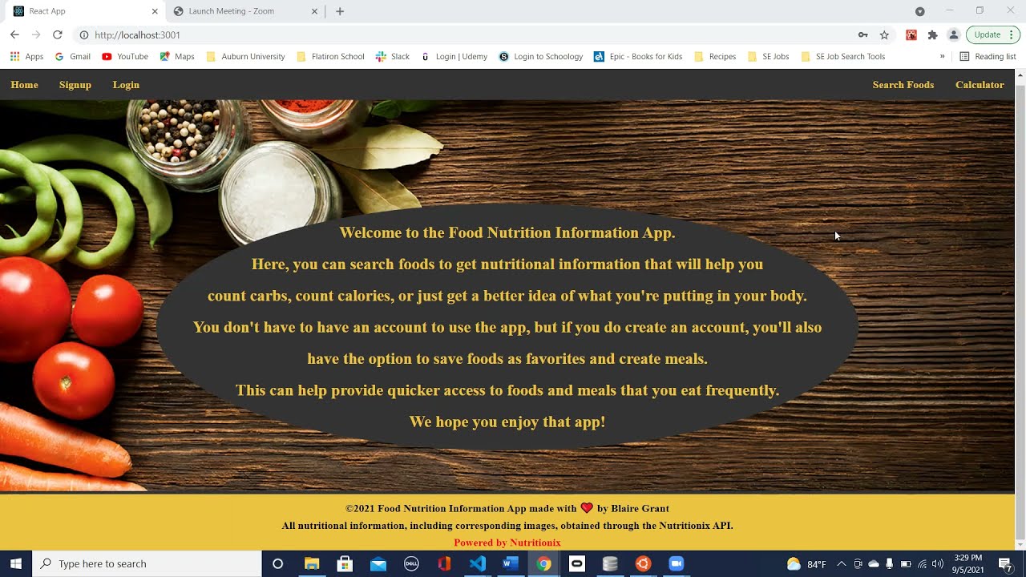
Task: Open Dell app from taskbar
Action: point(411,563)
